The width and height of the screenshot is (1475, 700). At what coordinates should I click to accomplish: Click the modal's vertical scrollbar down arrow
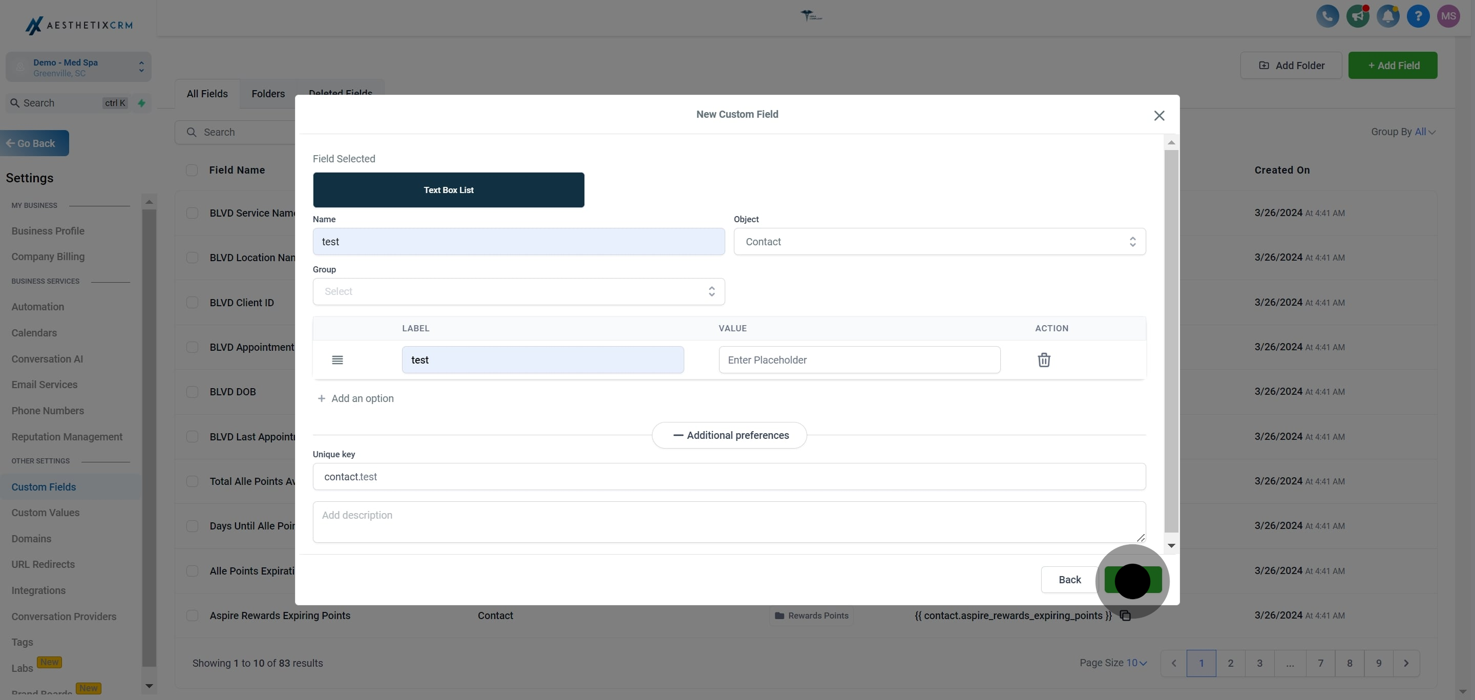1171,545
